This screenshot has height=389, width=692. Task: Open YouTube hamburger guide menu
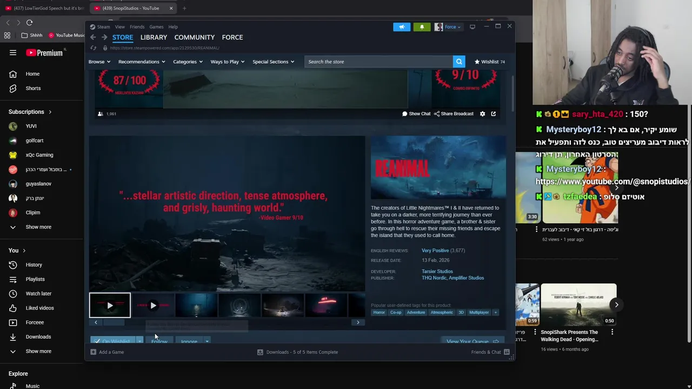pyautogui.click(x=13, y=53)
